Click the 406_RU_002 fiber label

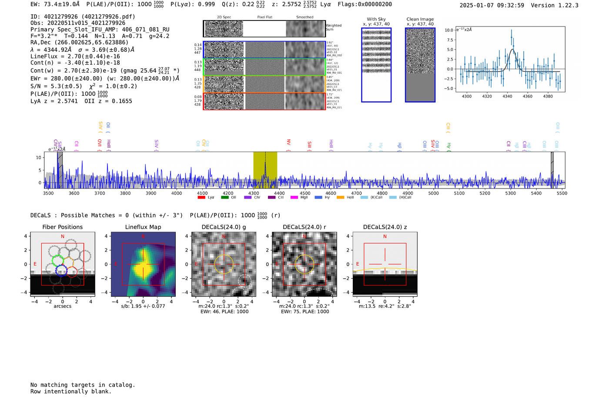(x=334, y=56)
